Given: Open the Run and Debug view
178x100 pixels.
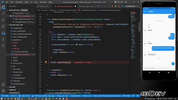Looking at the screenshot, I should (x=3, y=33).
